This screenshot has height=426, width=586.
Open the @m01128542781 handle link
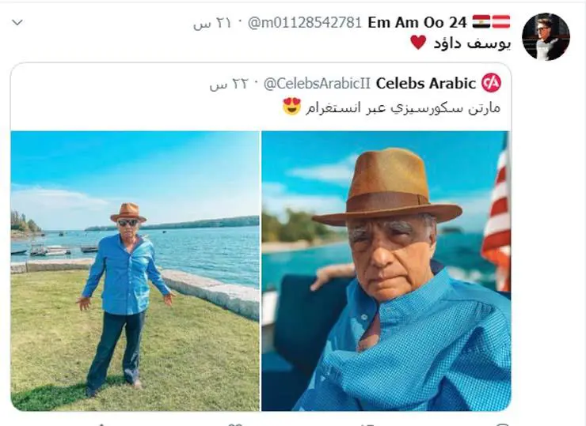click(x=305, y=23)
